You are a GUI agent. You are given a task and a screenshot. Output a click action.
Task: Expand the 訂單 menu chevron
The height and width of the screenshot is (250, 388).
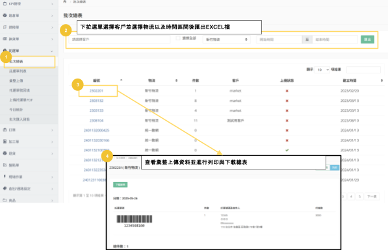coord(52,130)
